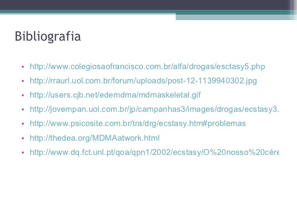Open the colegiosaofrancisco.com.br esctasy5.php link
Viewport: 297px width, 222px height.
[147, 67]
